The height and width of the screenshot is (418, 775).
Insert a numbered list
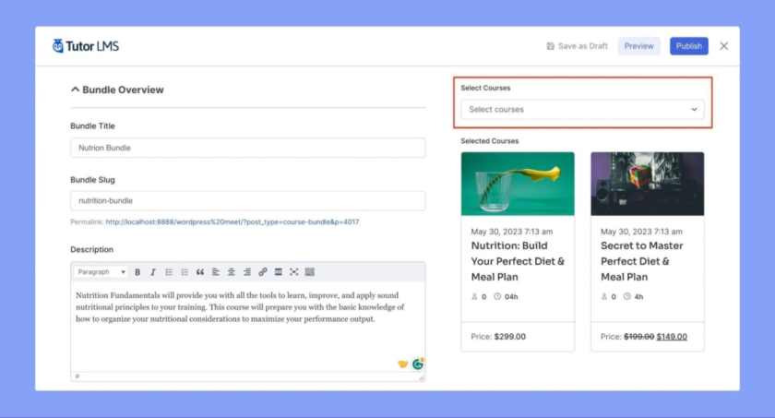point(185,272)
